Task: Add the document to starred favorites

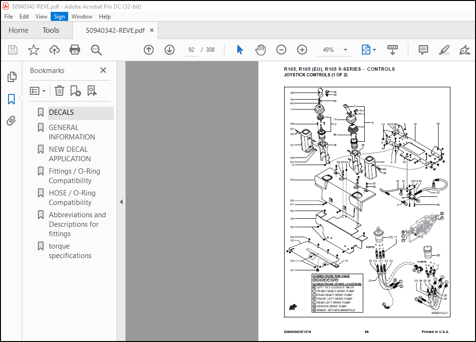Action: 34,50
